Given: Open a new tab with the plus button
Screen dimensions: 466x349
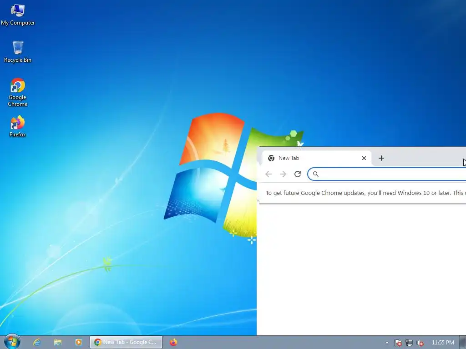Looking at the screenshot, I should pyautogui.click(x=381, y=158).
